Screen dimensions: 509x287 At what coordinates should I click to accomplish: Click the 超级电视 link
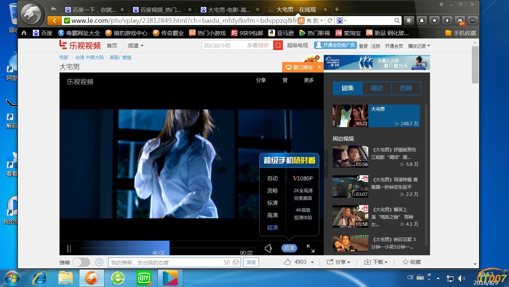[298, 46]
